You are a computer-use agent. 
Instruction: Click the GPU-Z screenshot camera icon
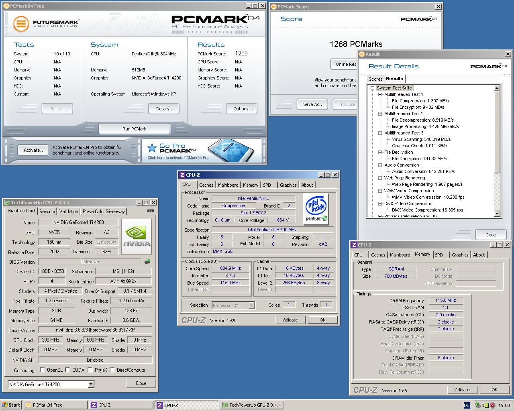coord(150,211)
